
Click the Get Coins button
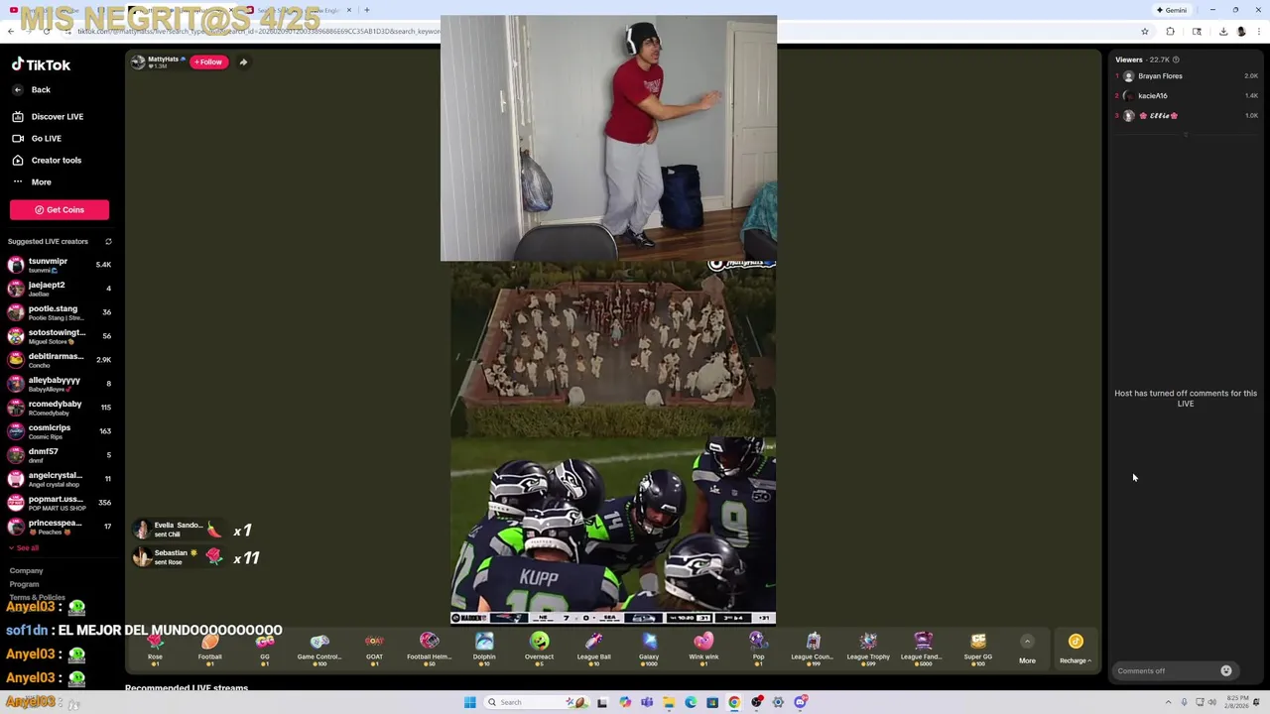60,210
